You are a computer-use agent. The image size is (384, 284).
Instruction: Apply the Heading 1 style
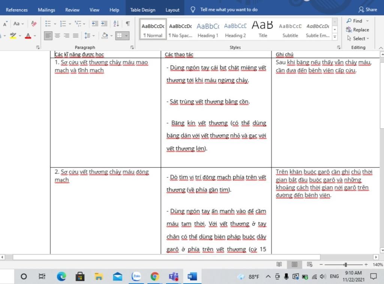point(208,30)
